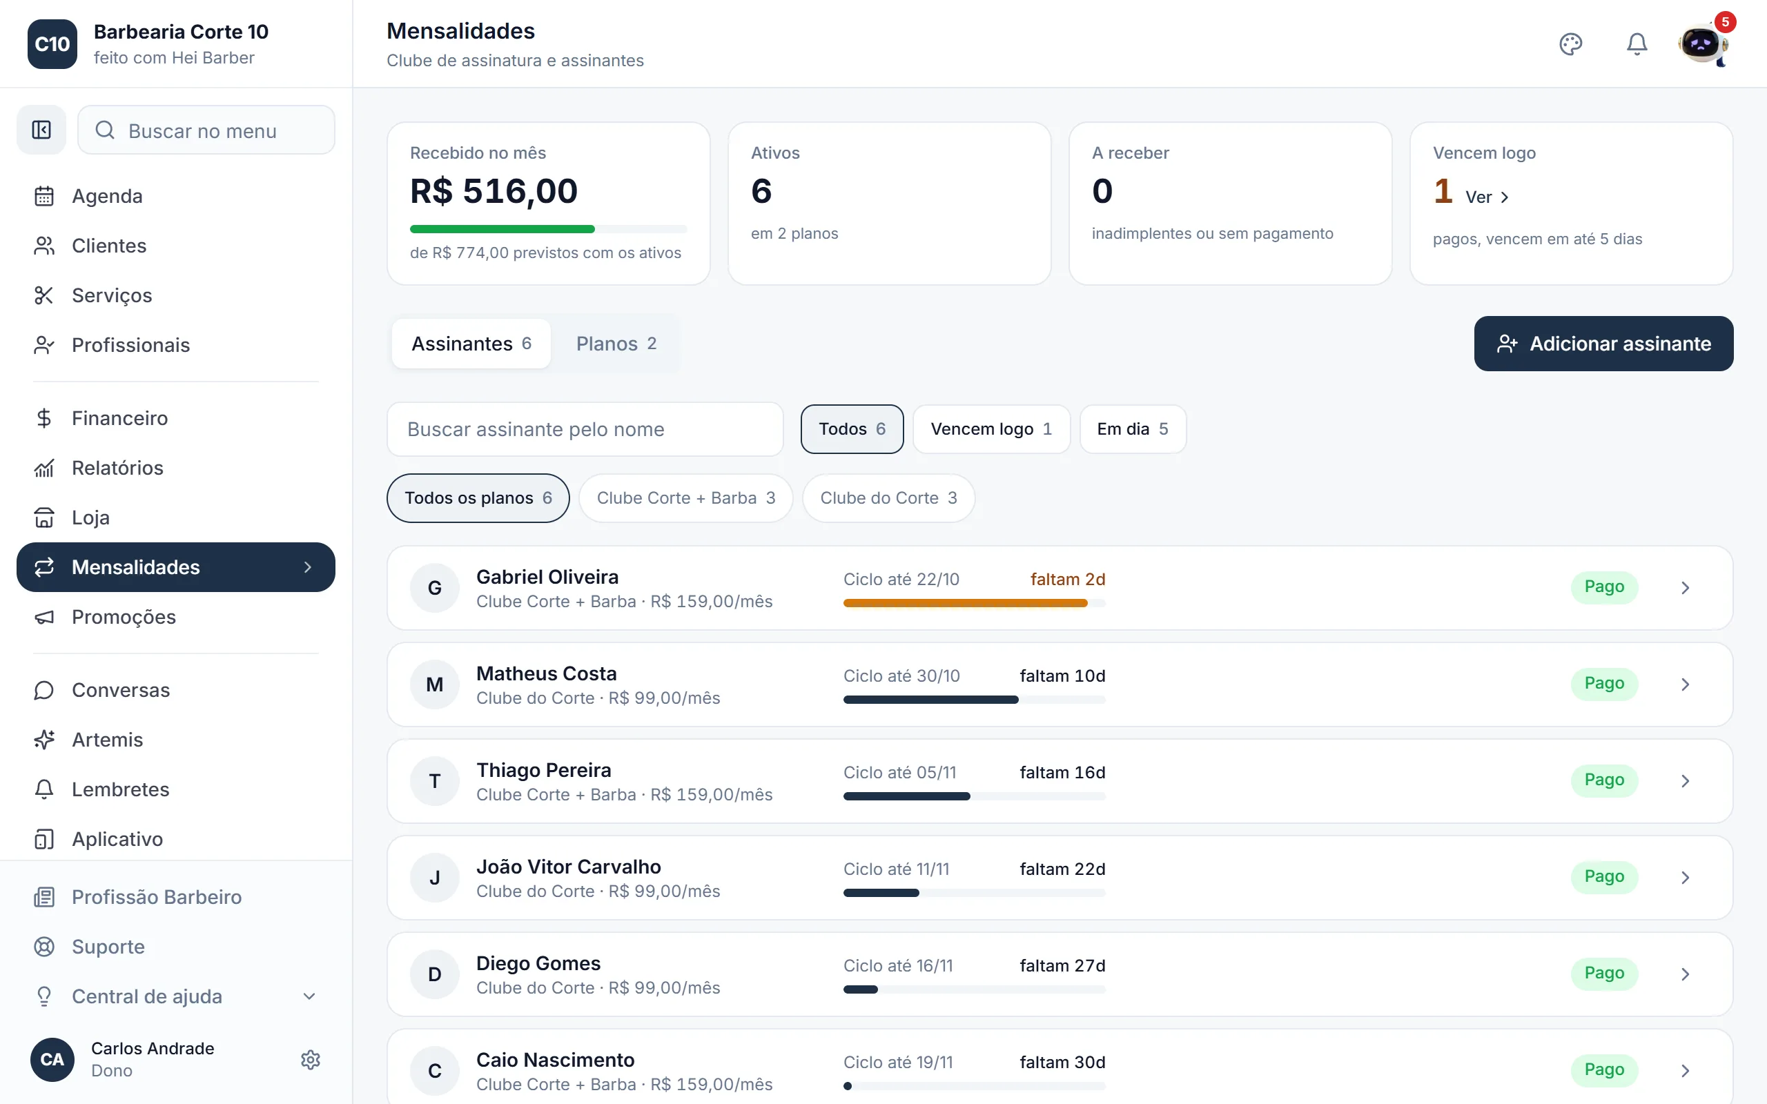This screenshot has height=1104, width=1767.
Task: Filter by Clube do Corte plan
Action: point(888,498)
